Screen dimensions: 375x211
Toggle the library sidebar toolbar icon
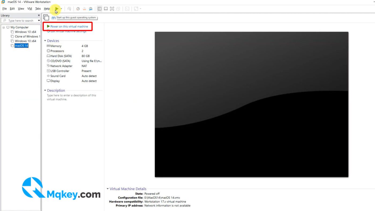point(99,9)
